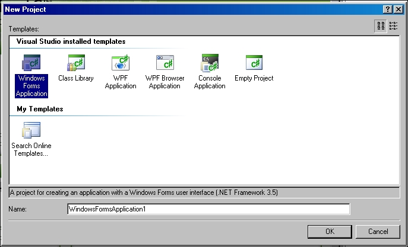408x247 pixels.
Task: Close the New Project dialog
Action: point(398,9)
